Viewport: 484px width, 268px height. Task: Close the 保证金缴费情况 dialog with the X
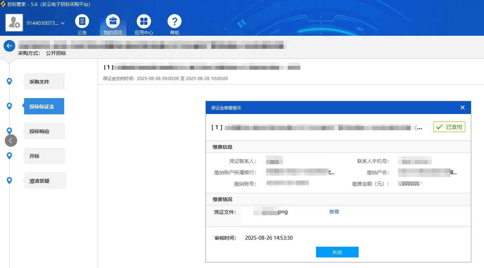click(x=462, y=107)
